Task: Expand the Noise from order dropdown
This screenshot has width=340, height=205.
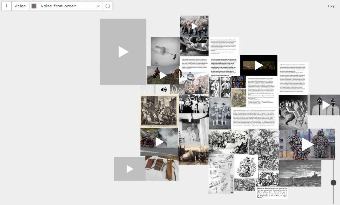Action: 98,6
